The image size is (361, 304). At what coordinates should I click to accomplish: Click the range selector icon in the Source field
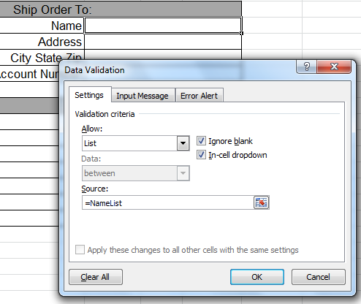pos(261,202)
